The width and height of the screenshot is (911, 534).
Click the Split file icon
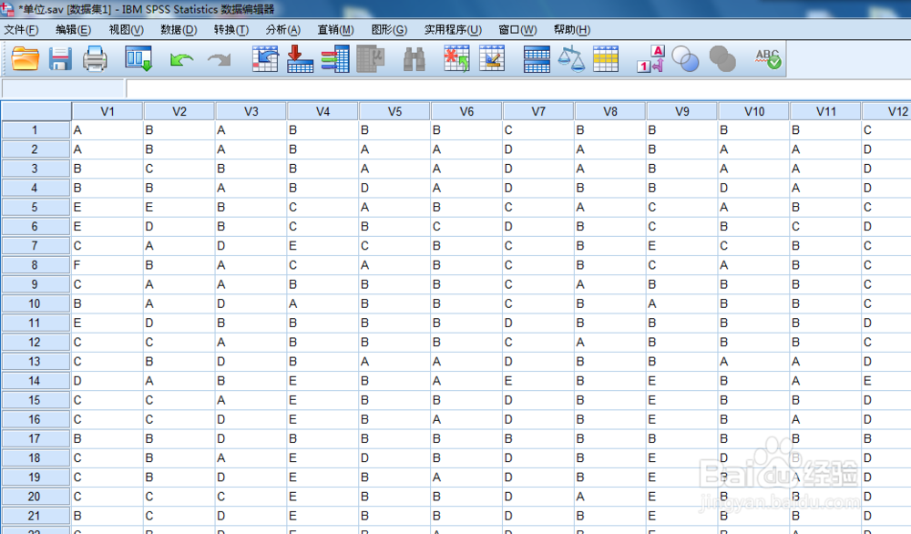(x=537, y=59)
